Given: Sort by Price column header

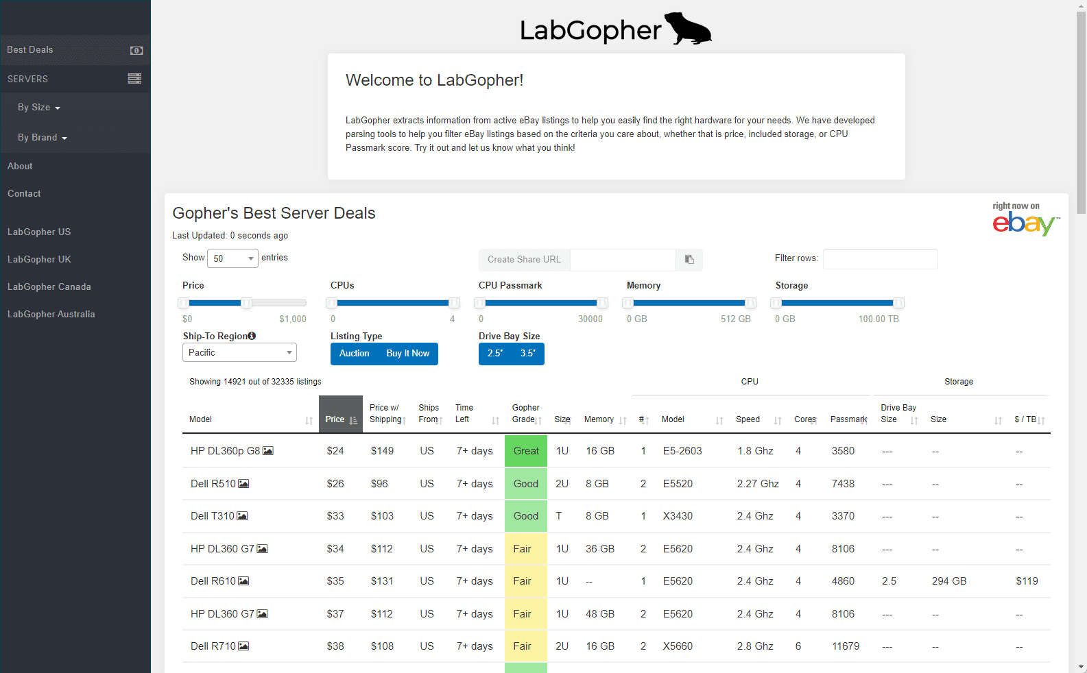Looking at the screenshot, I should coord(341,415).
